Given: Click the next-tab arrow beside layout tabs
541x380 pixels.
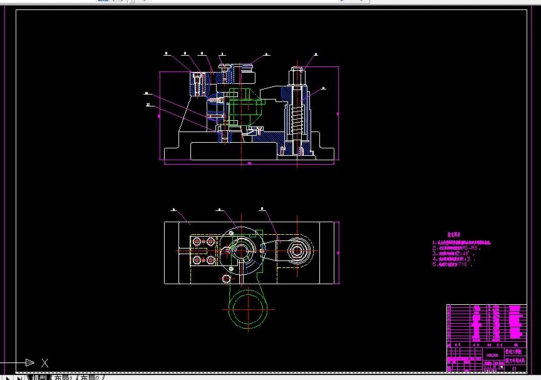Looking at the screenshot, I should click(x=8, y=377).
